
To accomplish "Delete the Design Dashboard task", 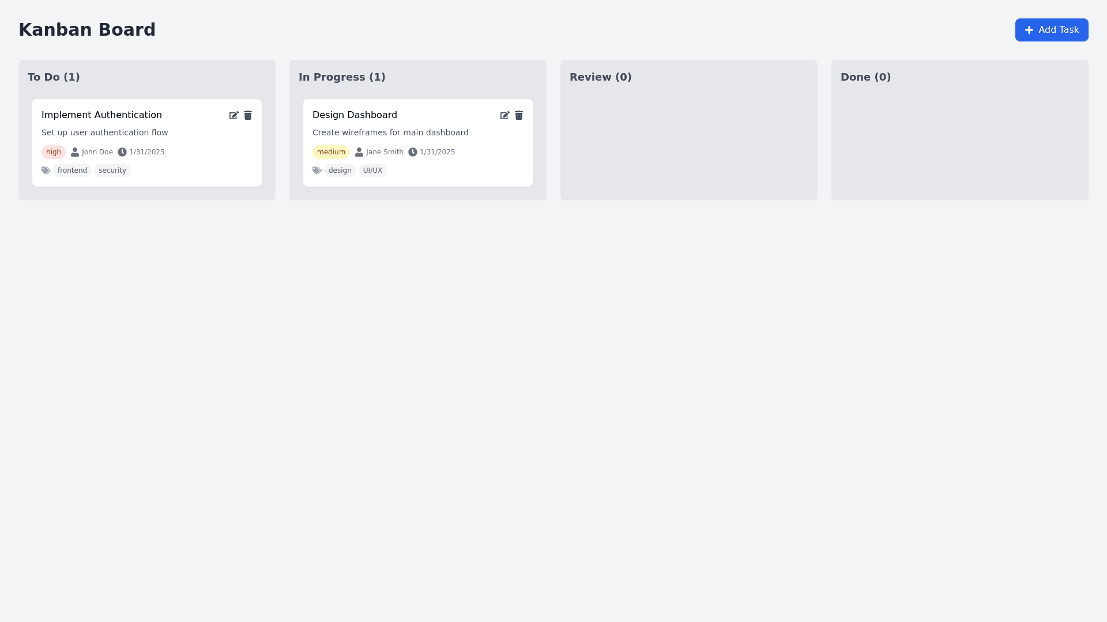I will click(x=519, y=116).
